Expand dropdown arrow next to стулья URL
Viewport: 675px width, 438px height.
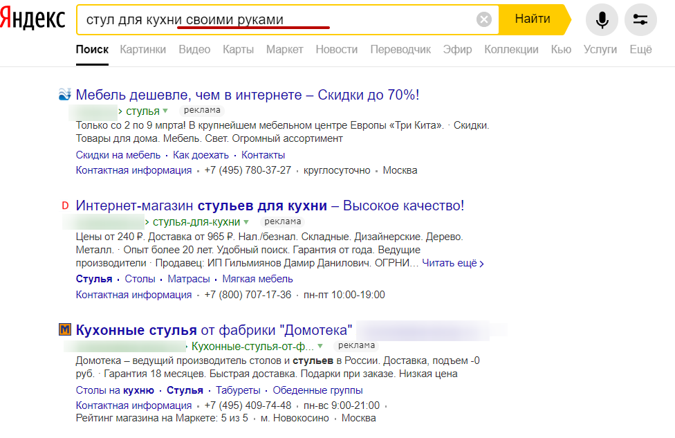[x=165, y=111]
